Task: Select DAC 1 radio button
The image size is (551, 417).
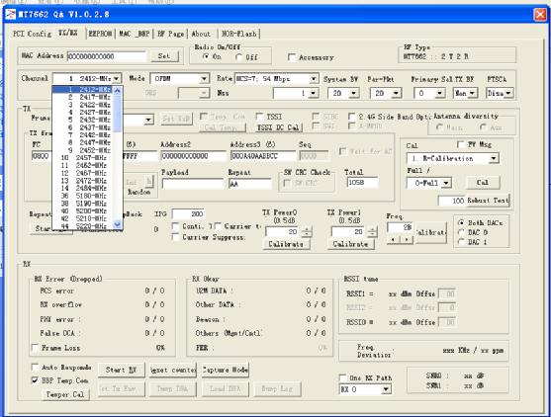Action: point(461,242)
